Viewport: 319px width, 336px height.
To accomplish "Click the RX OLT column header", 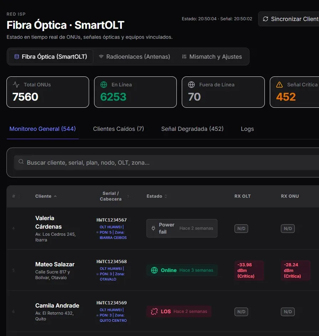I will (242, 196).
